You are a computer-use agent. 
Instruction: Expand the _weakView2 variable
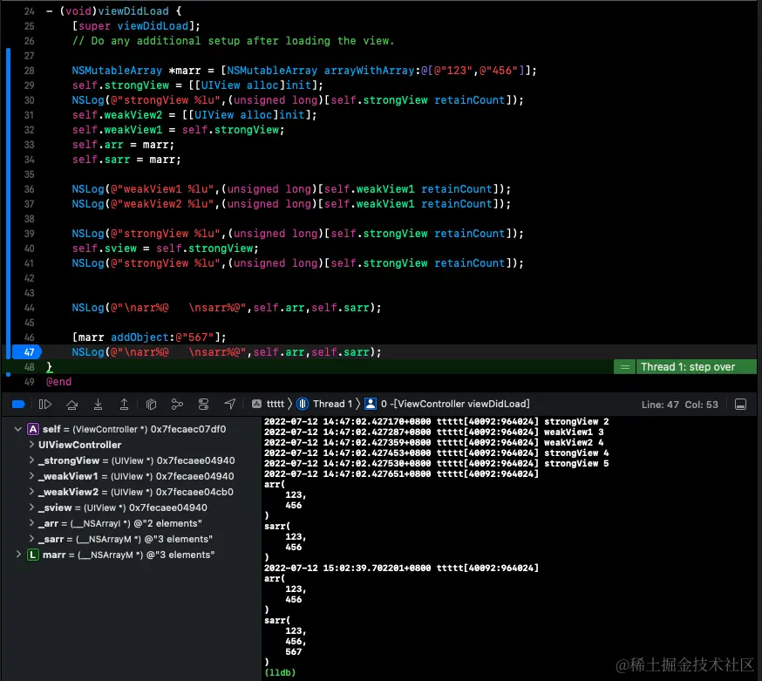pos(31,492)
